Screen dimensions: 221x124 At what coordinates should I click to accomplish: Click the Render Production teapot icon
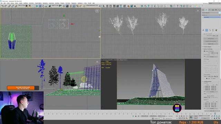[x=135, y=6]
